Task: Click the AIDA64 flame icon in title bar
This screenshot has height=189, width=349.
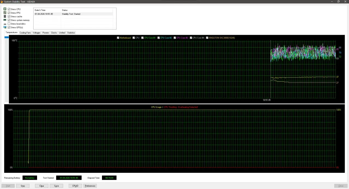Action: coord(2,2)
